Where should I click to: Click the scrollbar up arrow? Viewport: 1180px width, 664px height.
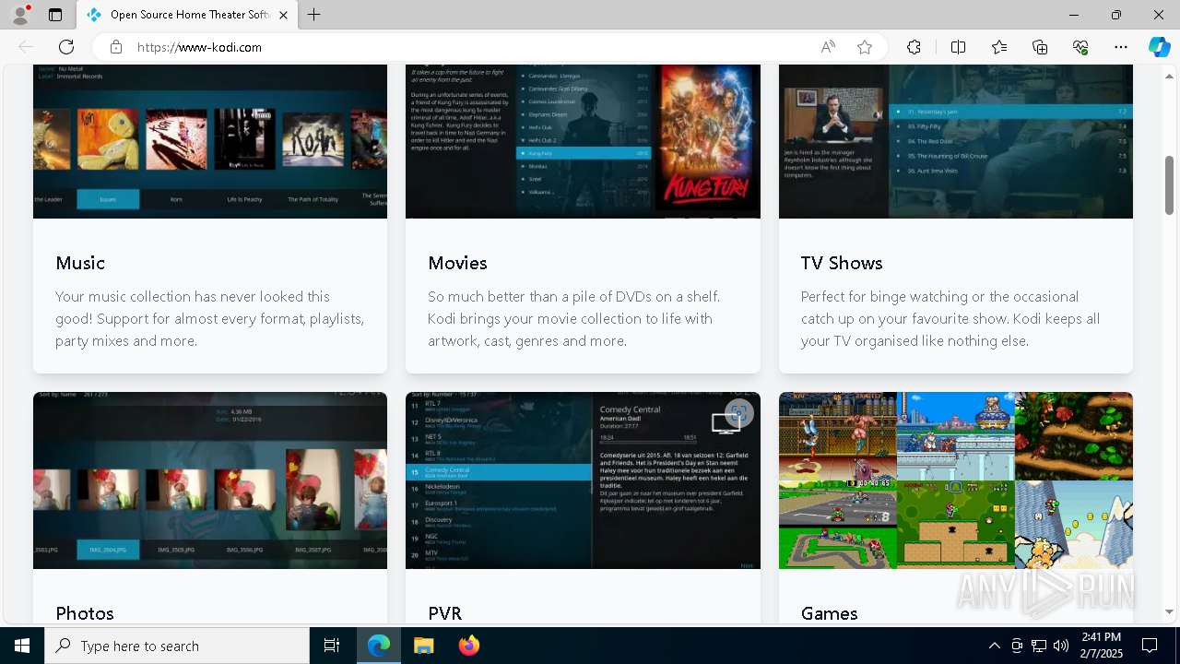click(1169, 76)
